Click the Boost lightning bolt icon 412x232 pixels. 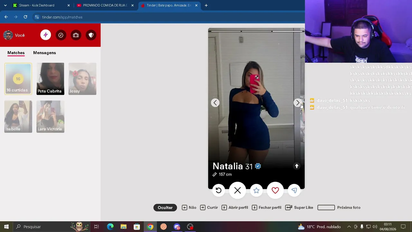coord(45,35)
